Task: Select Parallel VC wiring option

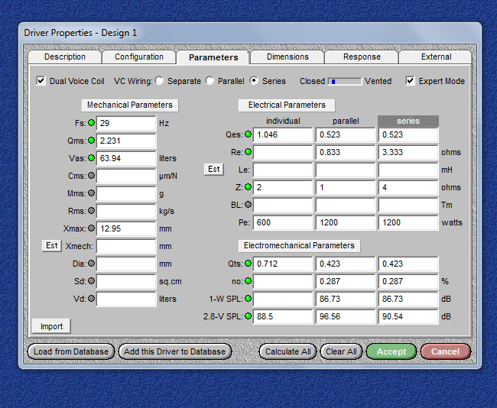Action: click(210, 81)
